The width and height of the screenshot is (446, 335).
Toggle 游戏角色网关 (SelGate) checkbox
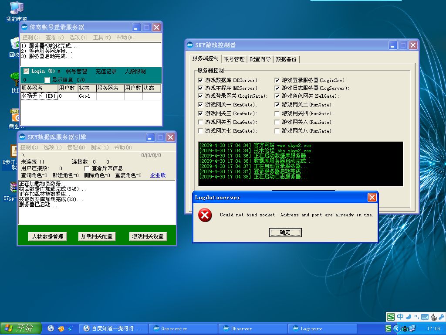click(277, 96)
